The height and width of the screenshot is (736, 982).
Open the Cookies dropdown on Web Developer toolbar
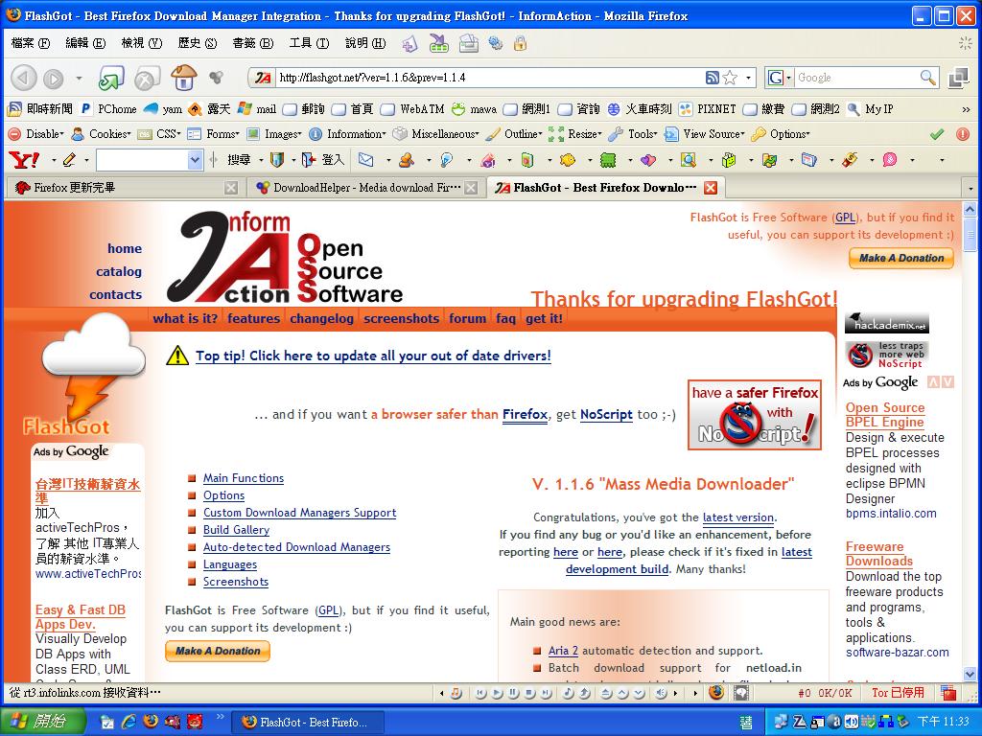pos(100,134)
